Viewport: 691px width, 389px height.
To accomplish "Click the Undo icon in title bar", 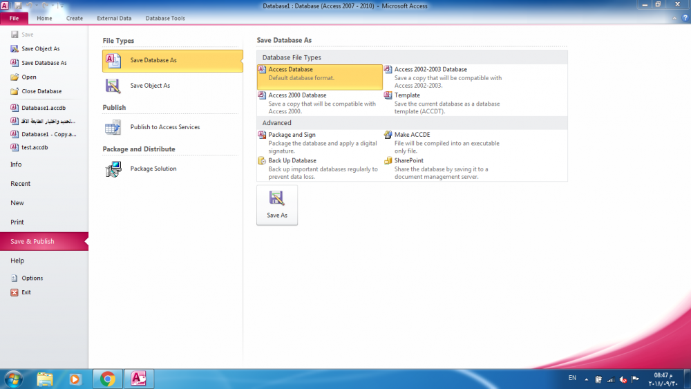I will [x=30, y=6].
